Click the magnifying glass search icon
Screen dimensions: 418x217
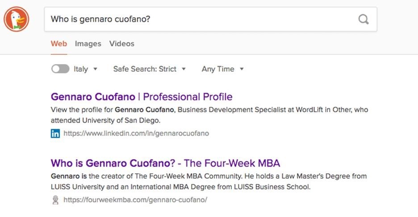point(364,19)
